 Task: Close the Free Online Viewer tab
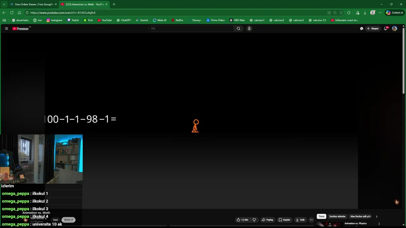pyautogui.click(x=56, y=4)
